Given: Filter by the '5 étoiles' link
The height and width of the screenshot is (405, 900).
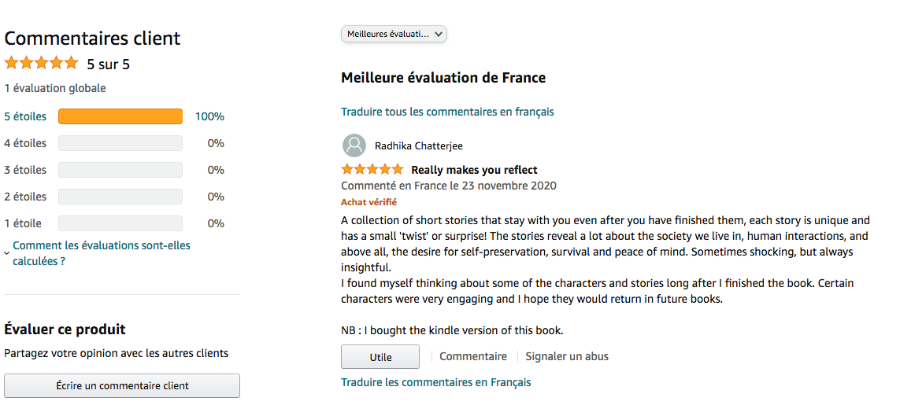Looking at the screenshot, I should coord(25,116).
